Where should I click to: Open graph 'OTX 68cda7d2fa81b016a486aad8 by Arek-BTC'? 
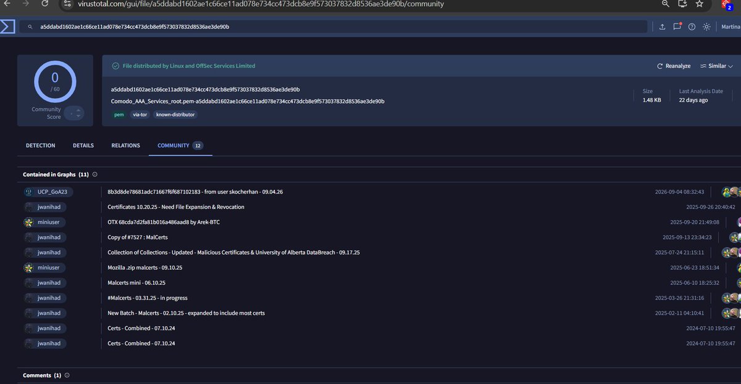(x=164, y=222)
